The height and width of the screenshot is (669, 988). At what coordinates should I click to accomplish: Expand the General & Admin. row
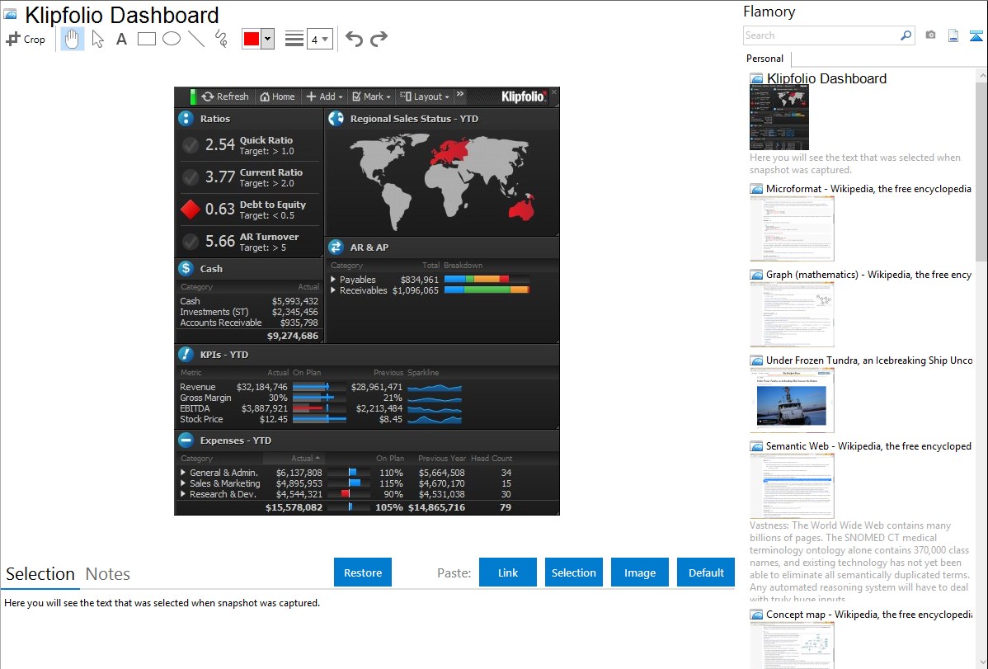click(183, 473)
